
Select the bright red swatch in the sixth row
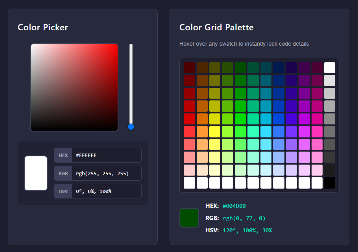pyautogui.click(x=189, y=132)
